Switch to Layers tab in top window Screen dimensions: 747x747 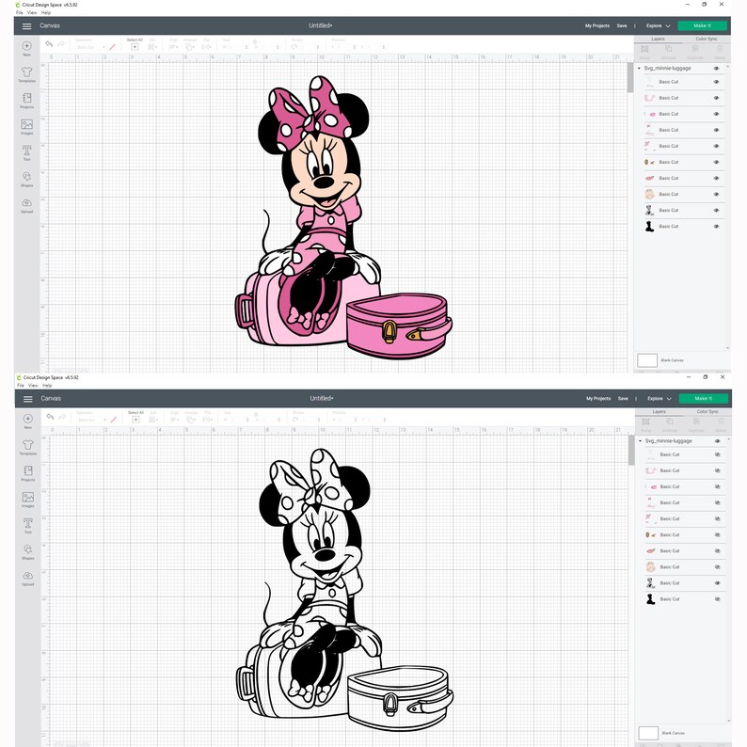coord(658,39)
